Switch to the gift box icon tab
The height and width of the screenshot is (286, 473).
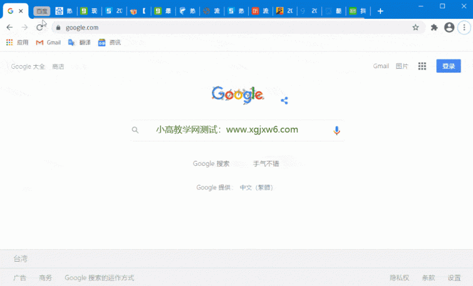[x=138, y=11]
